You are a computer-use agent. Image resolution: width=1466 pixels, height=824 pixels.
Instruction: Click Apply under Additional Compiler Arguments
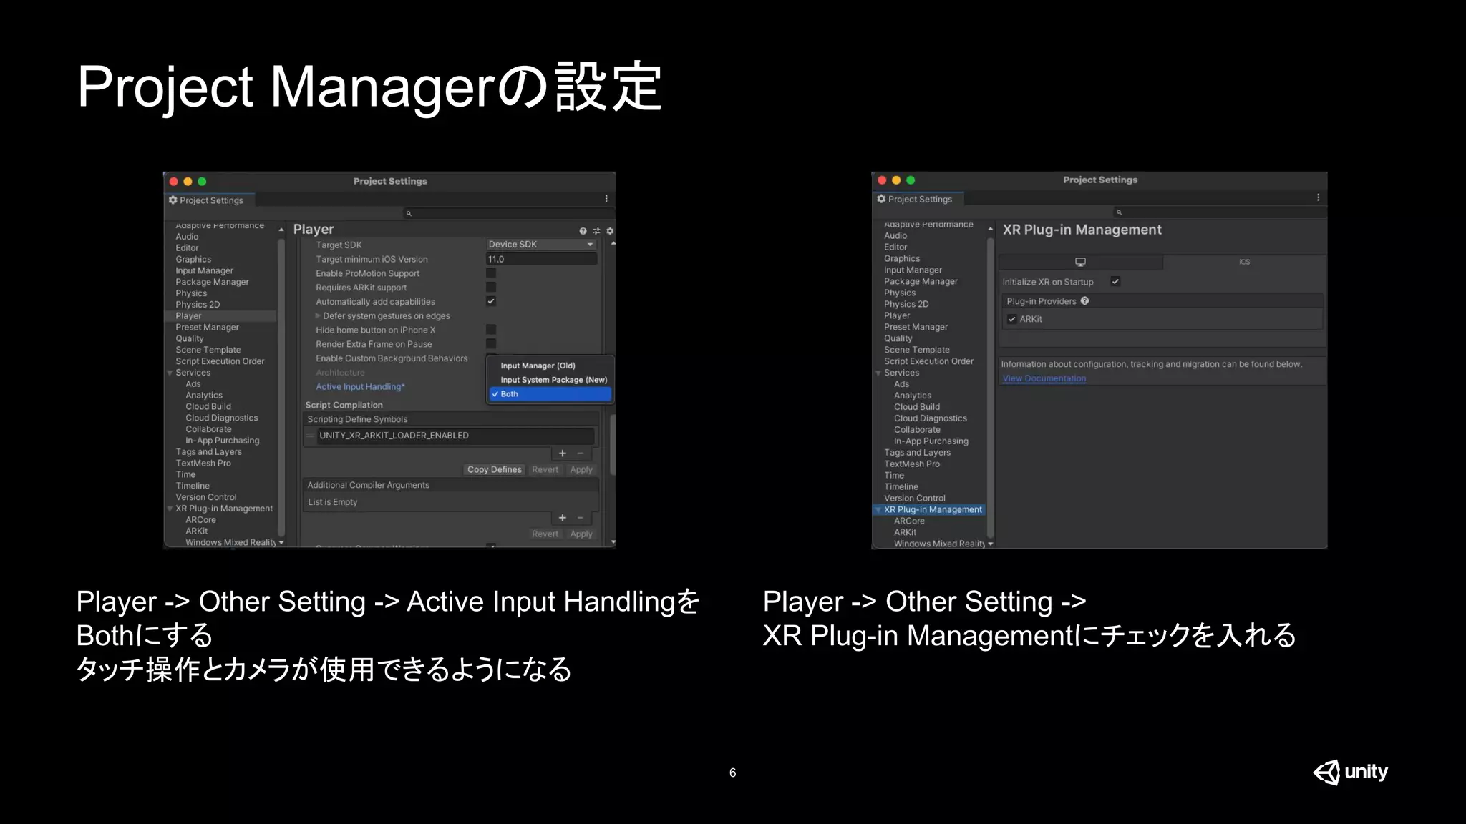click(x=581, y=534)
